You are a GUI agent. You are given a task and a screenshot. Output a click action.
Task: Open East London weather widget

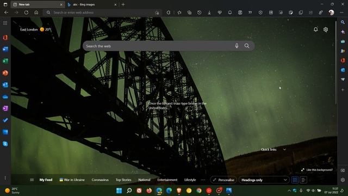coord(35,29)
